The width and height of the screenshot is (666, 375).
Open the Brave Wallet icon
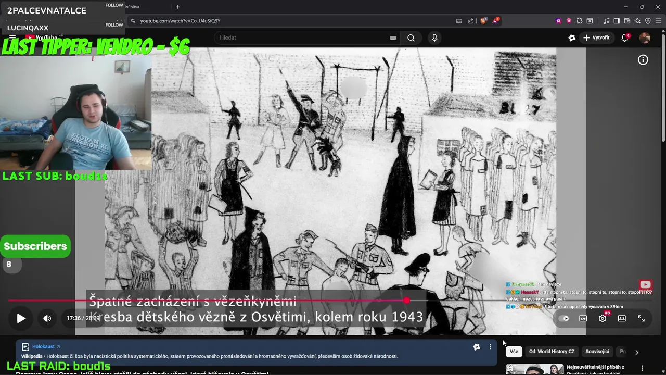click(627, 21)
